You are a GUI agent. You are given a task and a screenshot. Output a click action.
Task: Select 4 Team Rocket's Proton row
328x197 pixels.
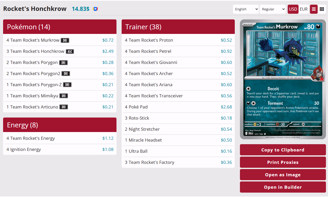click(x=178, y=40)
